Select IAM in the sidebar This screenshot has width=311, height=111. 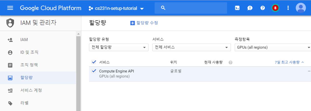24,40
